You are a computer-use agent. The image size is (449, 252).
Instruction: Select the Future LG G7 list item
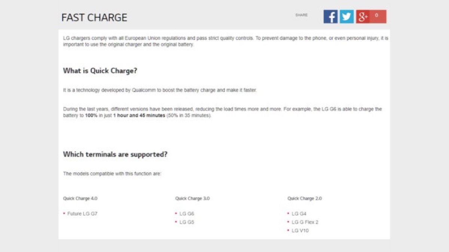(x=82, y=214)
